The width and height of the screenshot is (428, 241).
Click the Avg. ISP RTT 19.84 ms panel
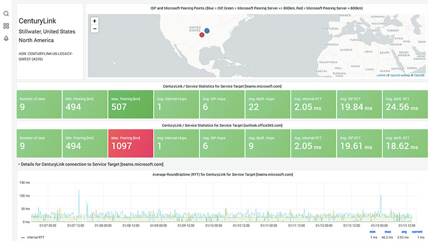359,104
